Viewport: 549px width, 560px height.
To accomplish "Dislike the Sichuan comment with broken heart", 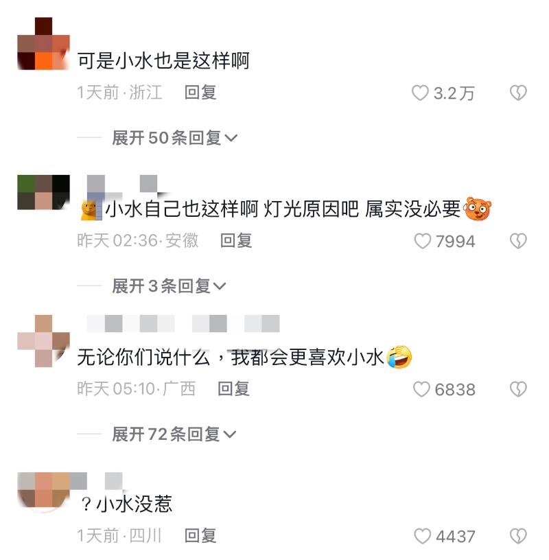I will pos(518,537).
